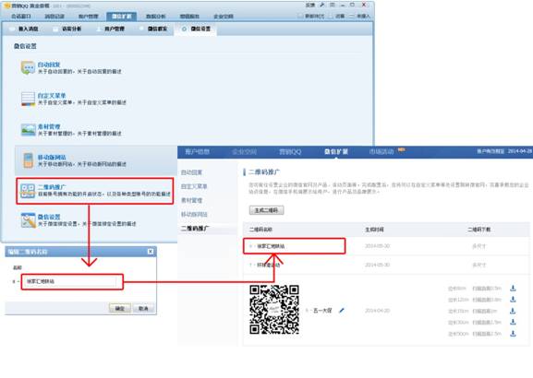The width and height of the screenshot is (533, 378).
Task: Click the 生成二维码 button
Action: click(x=266, y=210)
